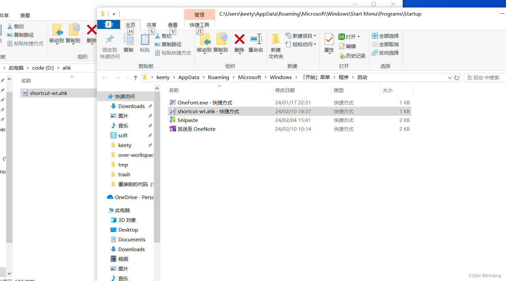Select shortcut-wt.ahk - 快捷方式 in the Startup folder
Image resolution: width=506 pixels, height=281 pixels.
(290, 111)
